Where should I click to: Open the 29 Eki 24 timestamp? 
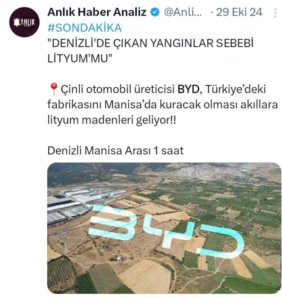pos(239,12)
